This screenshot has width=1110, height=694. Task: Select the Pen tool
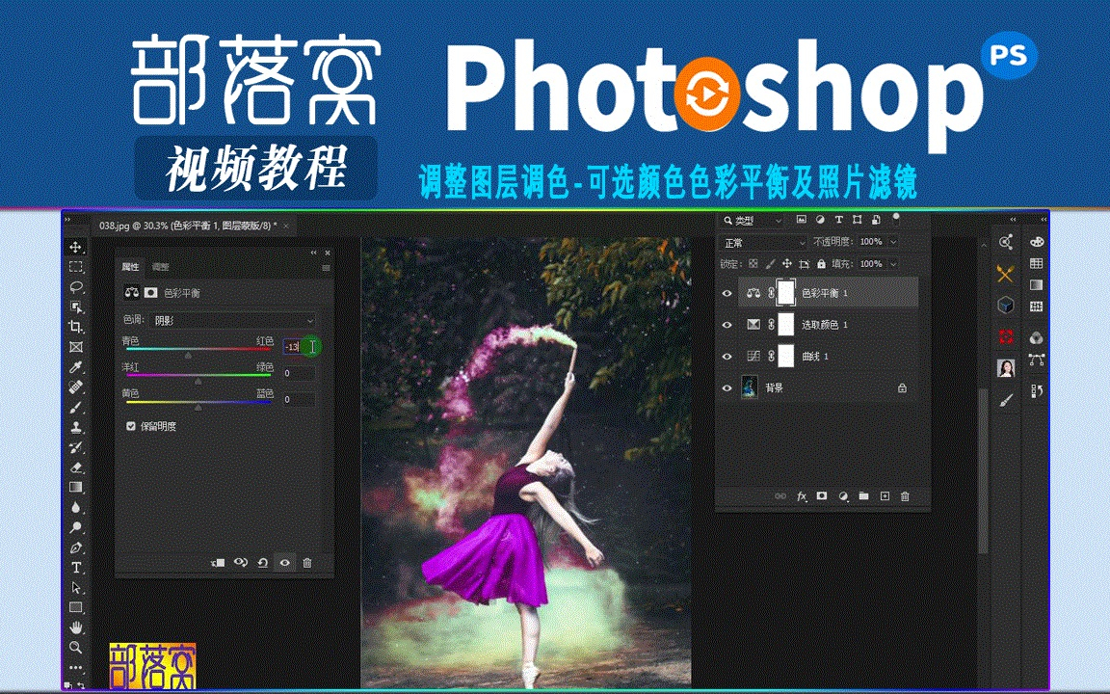pyautogui.click(x=76, y=547)
